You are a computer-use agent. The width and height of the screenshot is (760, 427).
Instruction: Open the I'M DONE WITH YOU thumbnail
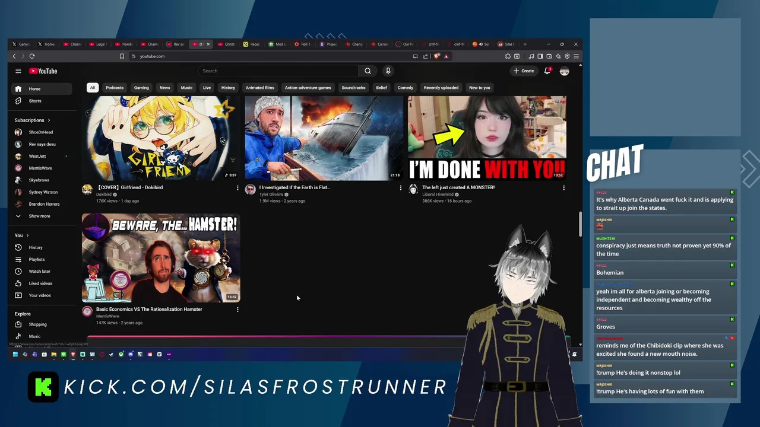click(487, 138)
